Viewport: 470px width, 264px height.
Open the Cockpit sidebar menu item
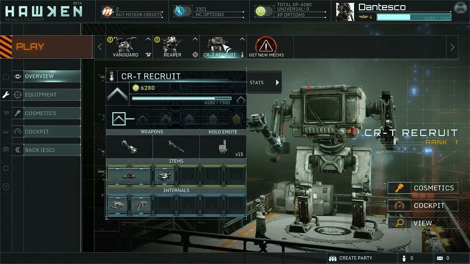click(52, 131)
